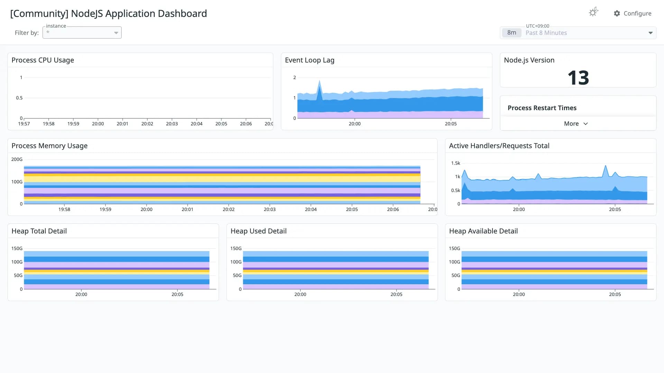Image resolution: width=664 pixels, height=373 pixels.
Task: Click the 150G axis label in Heap Total Detail
Action: [17, 248]
